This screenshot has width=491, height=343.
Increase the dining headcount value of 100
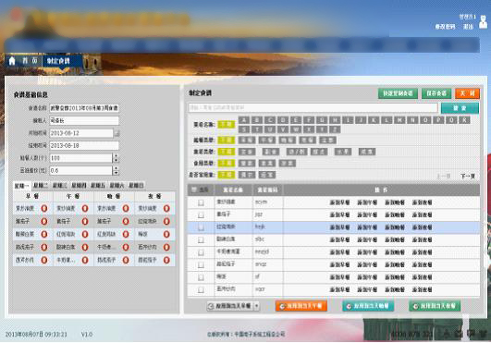tap(116, 155)
